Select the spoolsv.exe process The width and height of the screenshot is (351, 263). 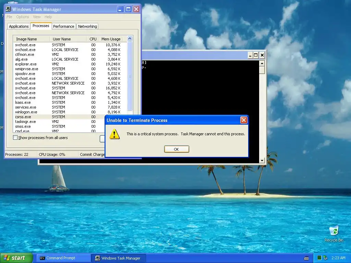click(x=70, y=74)
